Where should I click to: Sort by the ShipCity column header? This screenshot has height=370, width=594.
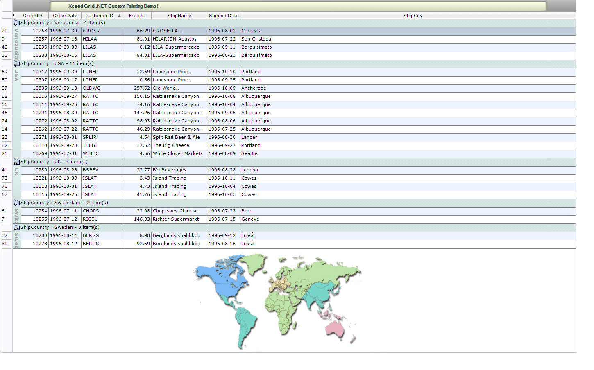tap(408, 16)
